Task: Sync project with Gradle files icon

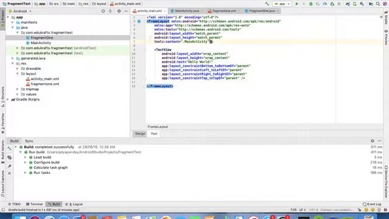Action: [348, 4]
